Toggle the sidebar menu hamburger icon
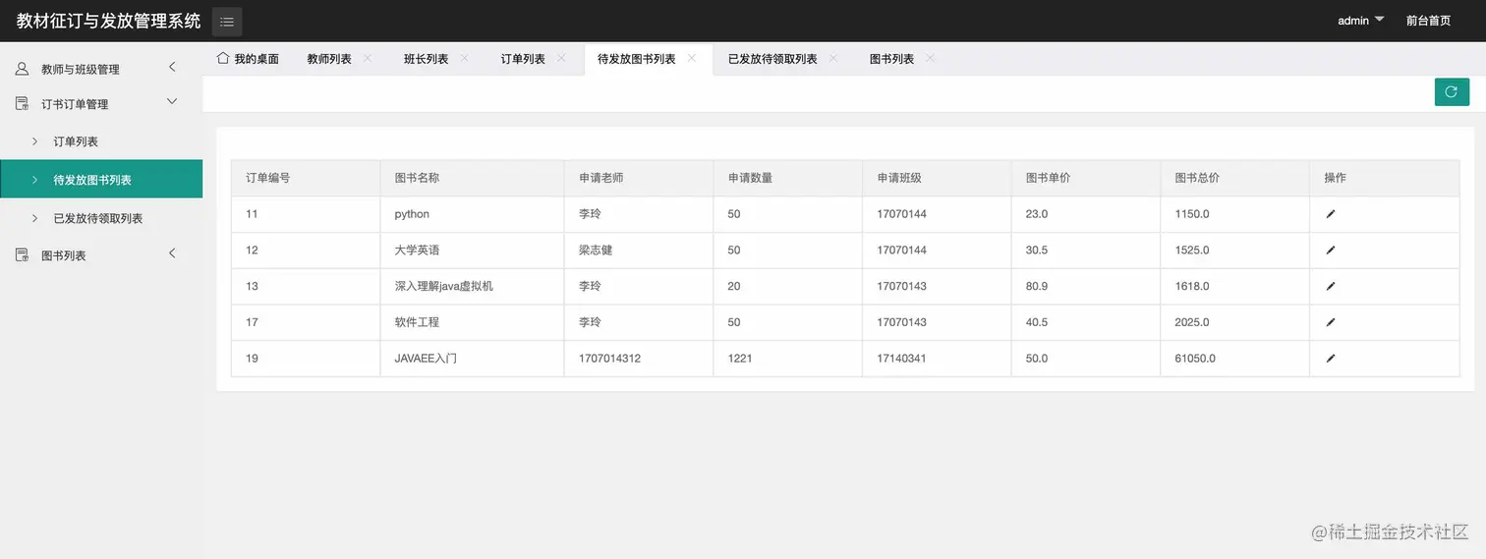The width and height of the screenshot is (1486, 559). 227,22
